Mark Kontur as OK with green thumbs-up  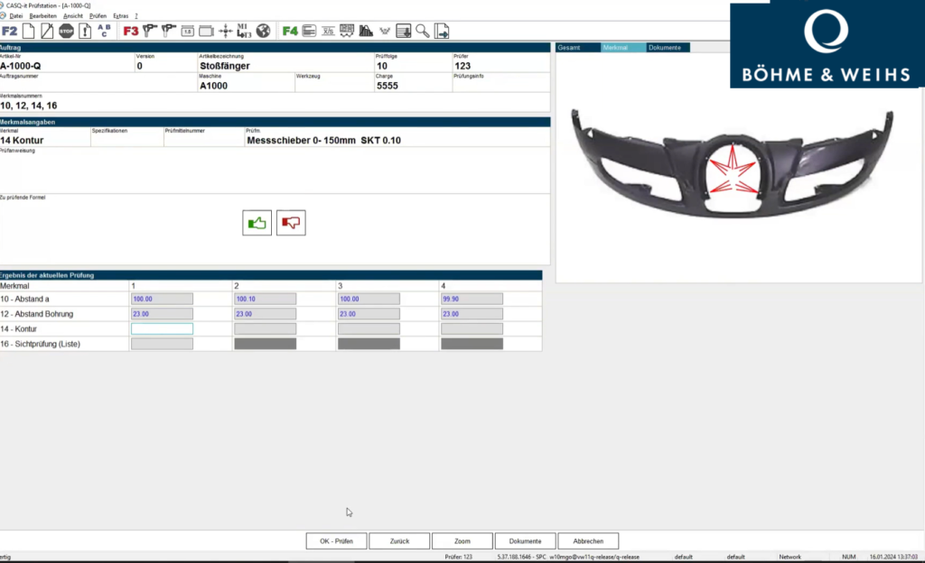click(x=257, y=222)
